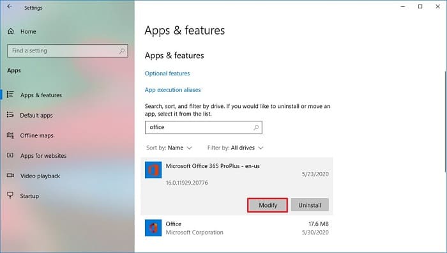Expand the Sort by Name dropdown

(x=169, y=148)
